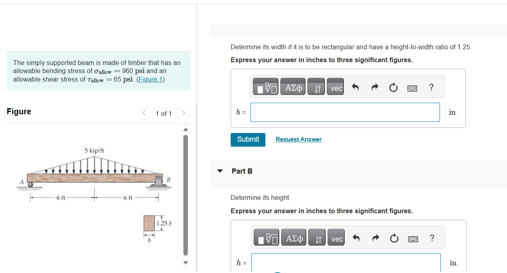Click the vec icon in Part B toolbar
507x273 pixels.
336,238
